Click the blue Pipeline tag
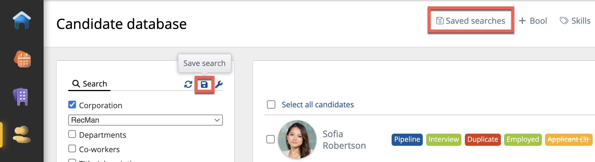Viewport: 595px width, 162px height. pyautogui.click(x=407, y=139)
